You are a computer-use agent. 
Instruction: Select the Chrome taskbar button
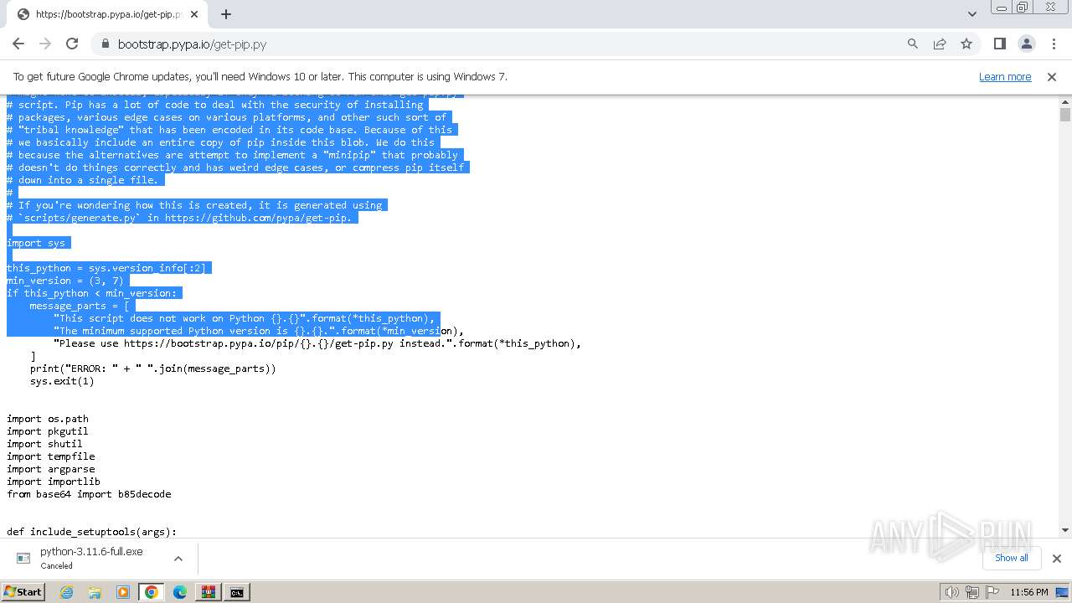(152, 592)
